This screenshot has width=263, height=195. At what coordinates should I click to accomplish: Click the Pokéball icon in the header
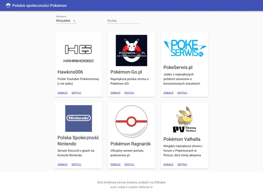click(x=8, y=5)
